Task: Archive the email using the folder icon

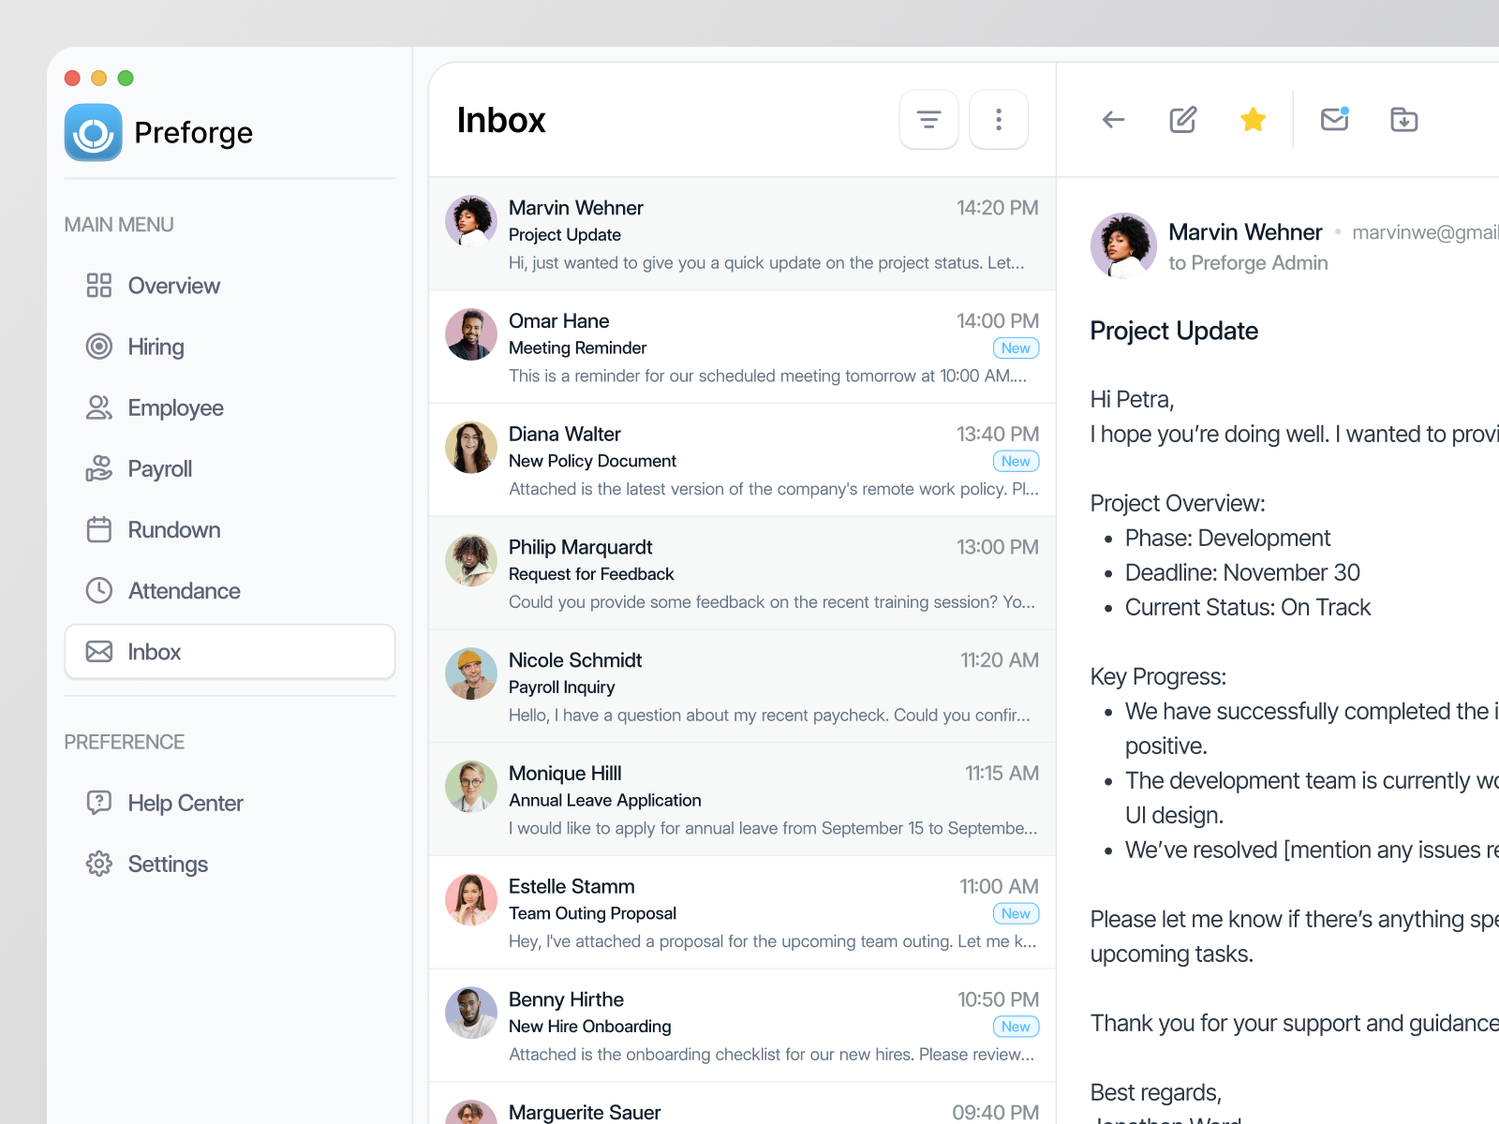Action: point(1403,119)
